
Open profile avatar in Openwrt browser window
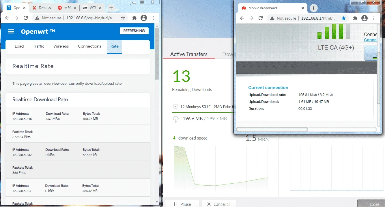(x=144, y=18)
